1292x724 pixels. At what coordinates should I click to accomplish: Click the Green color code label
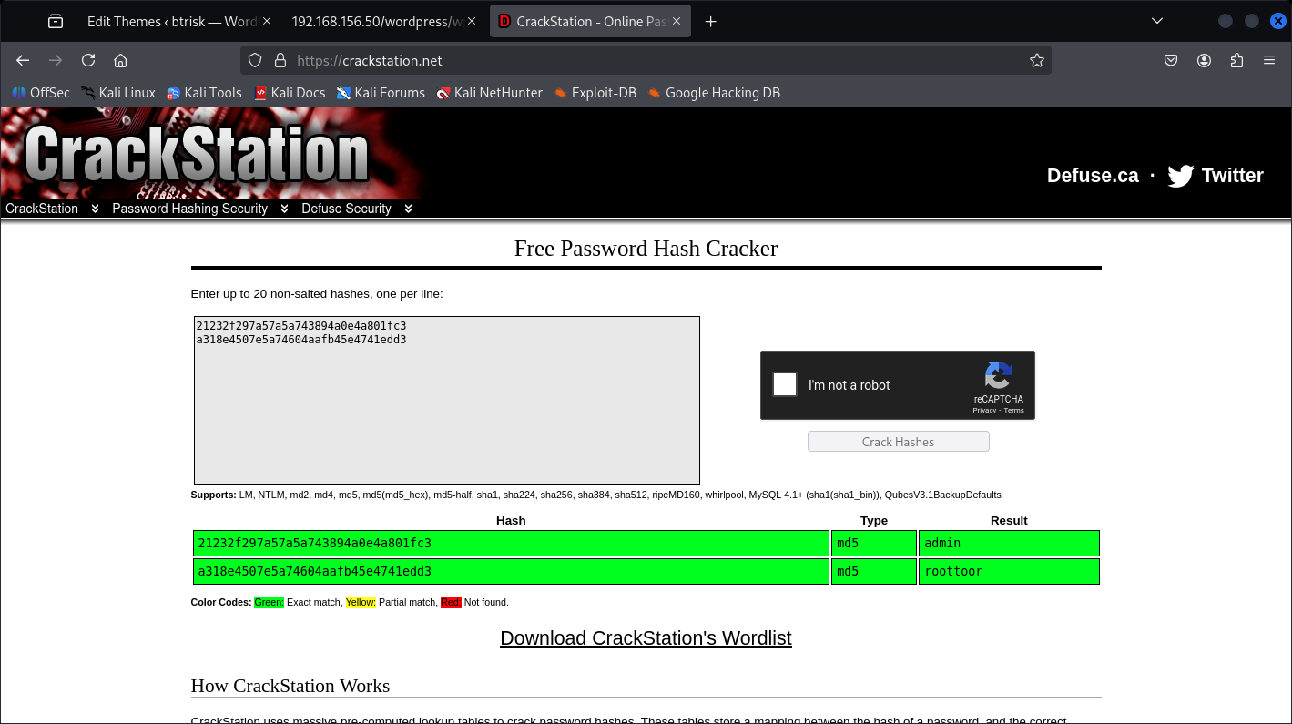(269, 602)
